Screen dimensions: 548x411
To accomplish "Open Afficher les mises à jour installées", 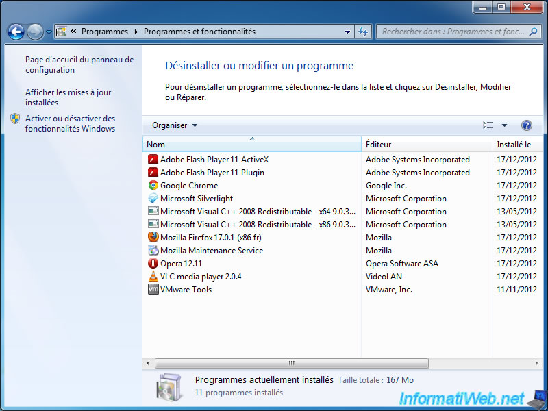I will tap(68, 97).
